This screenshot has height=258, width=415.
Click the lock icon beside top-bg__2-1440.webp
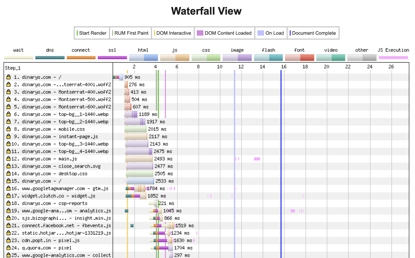click(9, 121)
